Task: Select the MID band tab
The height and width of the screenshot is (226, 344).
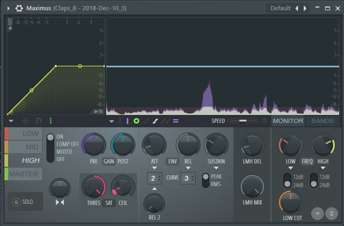Action: pyautogui.click(x=24, y=147)
